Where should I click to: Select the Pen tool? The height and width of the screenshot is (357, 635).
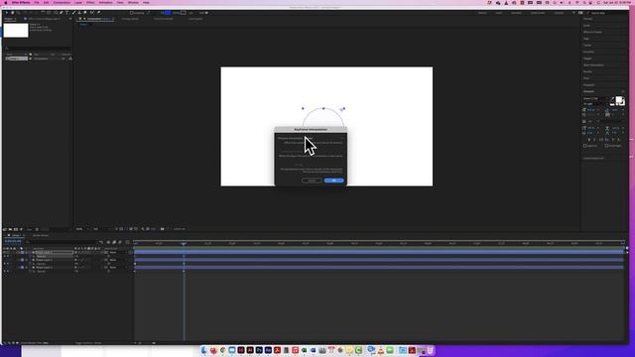click(62, 13)
